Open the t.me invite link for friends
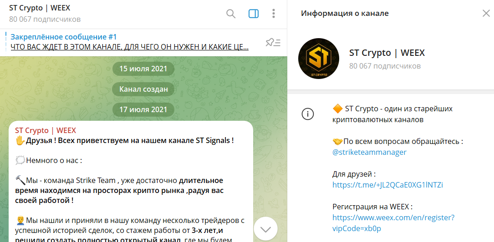The image size is (494, 242). click(x=387, y=185)
